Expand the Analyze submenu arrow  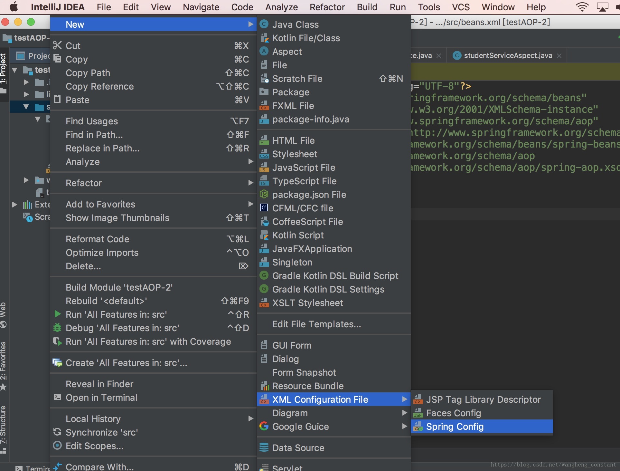[251, 161]
